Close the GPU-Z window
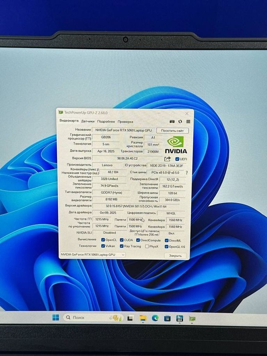 (x=187, y=113)
